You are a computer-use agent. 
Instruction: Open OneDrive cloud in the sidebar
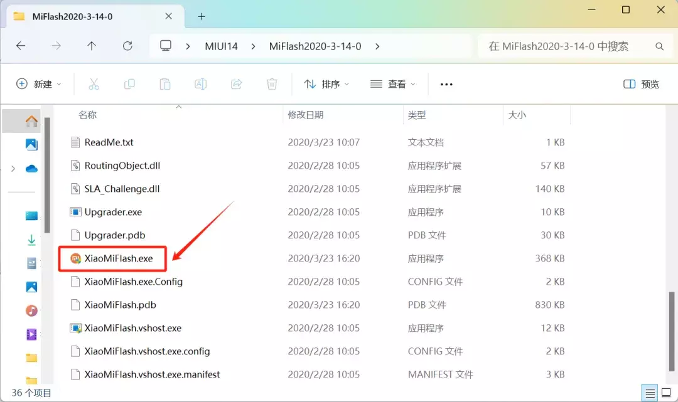[x=31, y=169]
